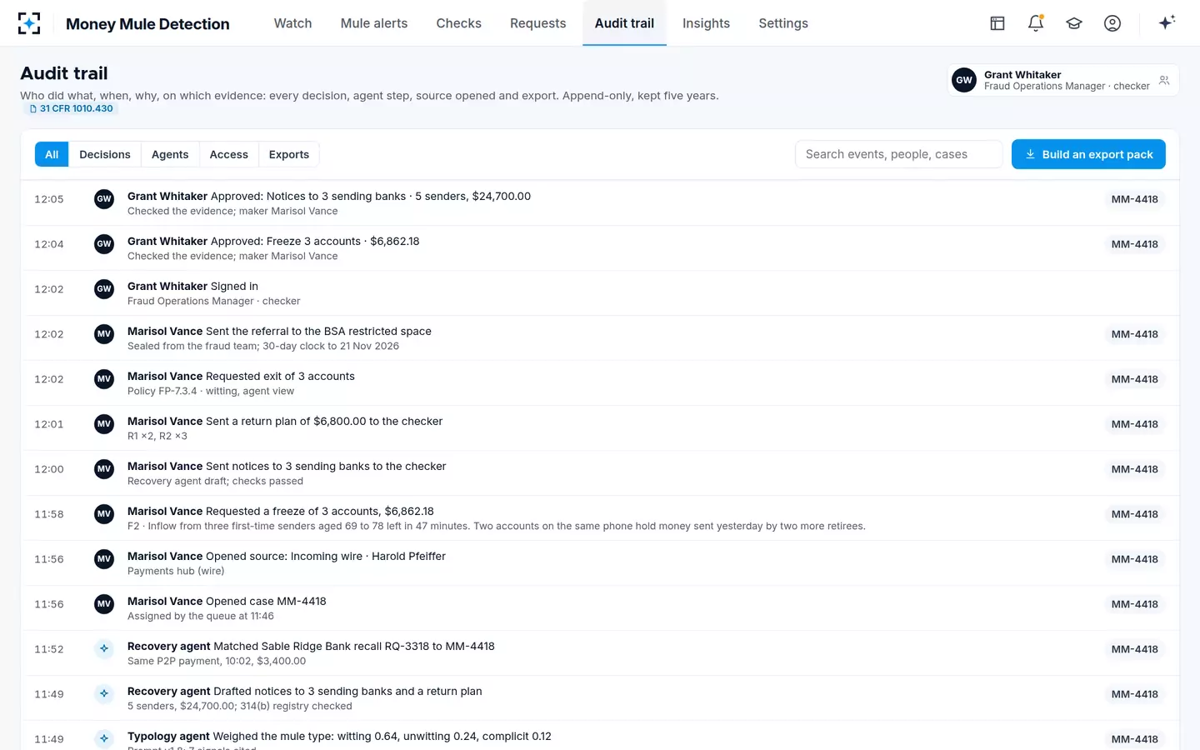Open the sparkle AI assistant icon
Image resolution: width=1200 pixels, height=750 pixels.
(x=1167, y=22)
